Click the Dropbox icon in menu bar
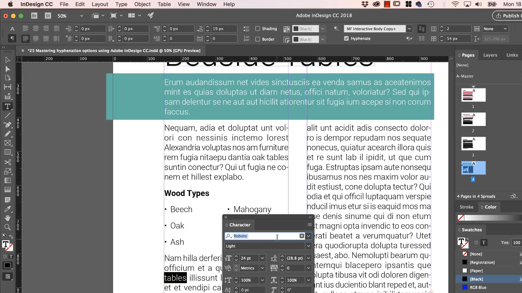Viewport: 522px width, 293px height. click(365, 4)
